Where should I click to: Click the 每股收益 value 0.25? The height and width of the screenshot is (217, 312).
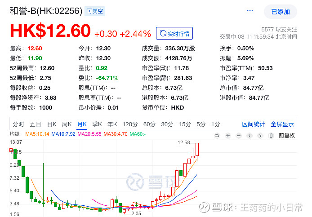(x=45, y=88)
